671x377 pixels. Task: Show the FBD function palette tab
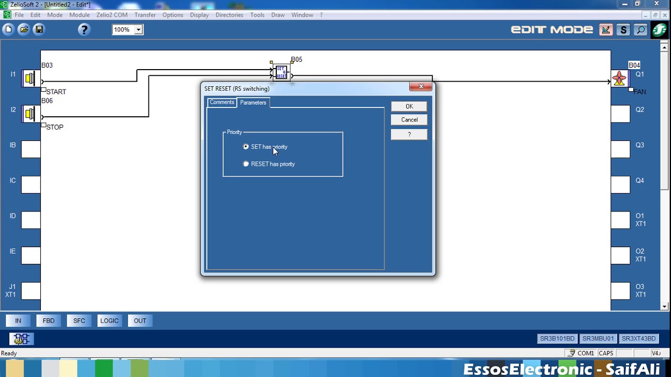pos(49,320)
